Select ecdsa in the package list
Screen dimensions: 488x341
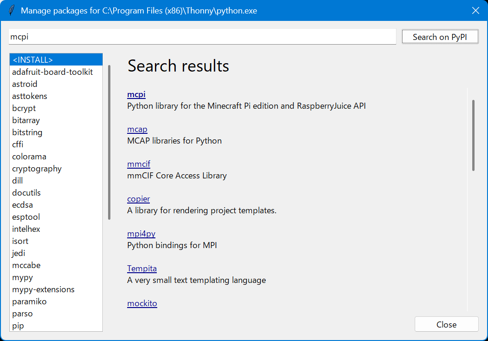(56, 205)
